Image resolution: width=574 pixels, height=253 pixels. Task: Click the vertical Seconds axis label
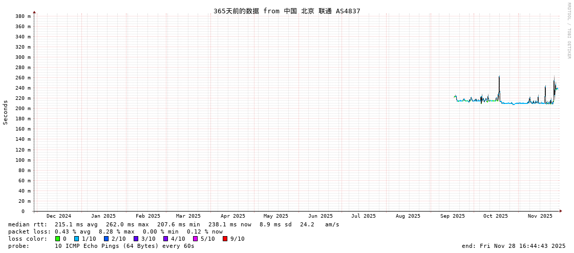pyautogui.click(x=6, y=112)
